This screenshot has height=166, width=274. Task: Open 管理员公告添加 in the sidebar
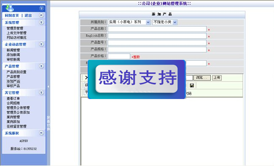(x=18, y=112)
